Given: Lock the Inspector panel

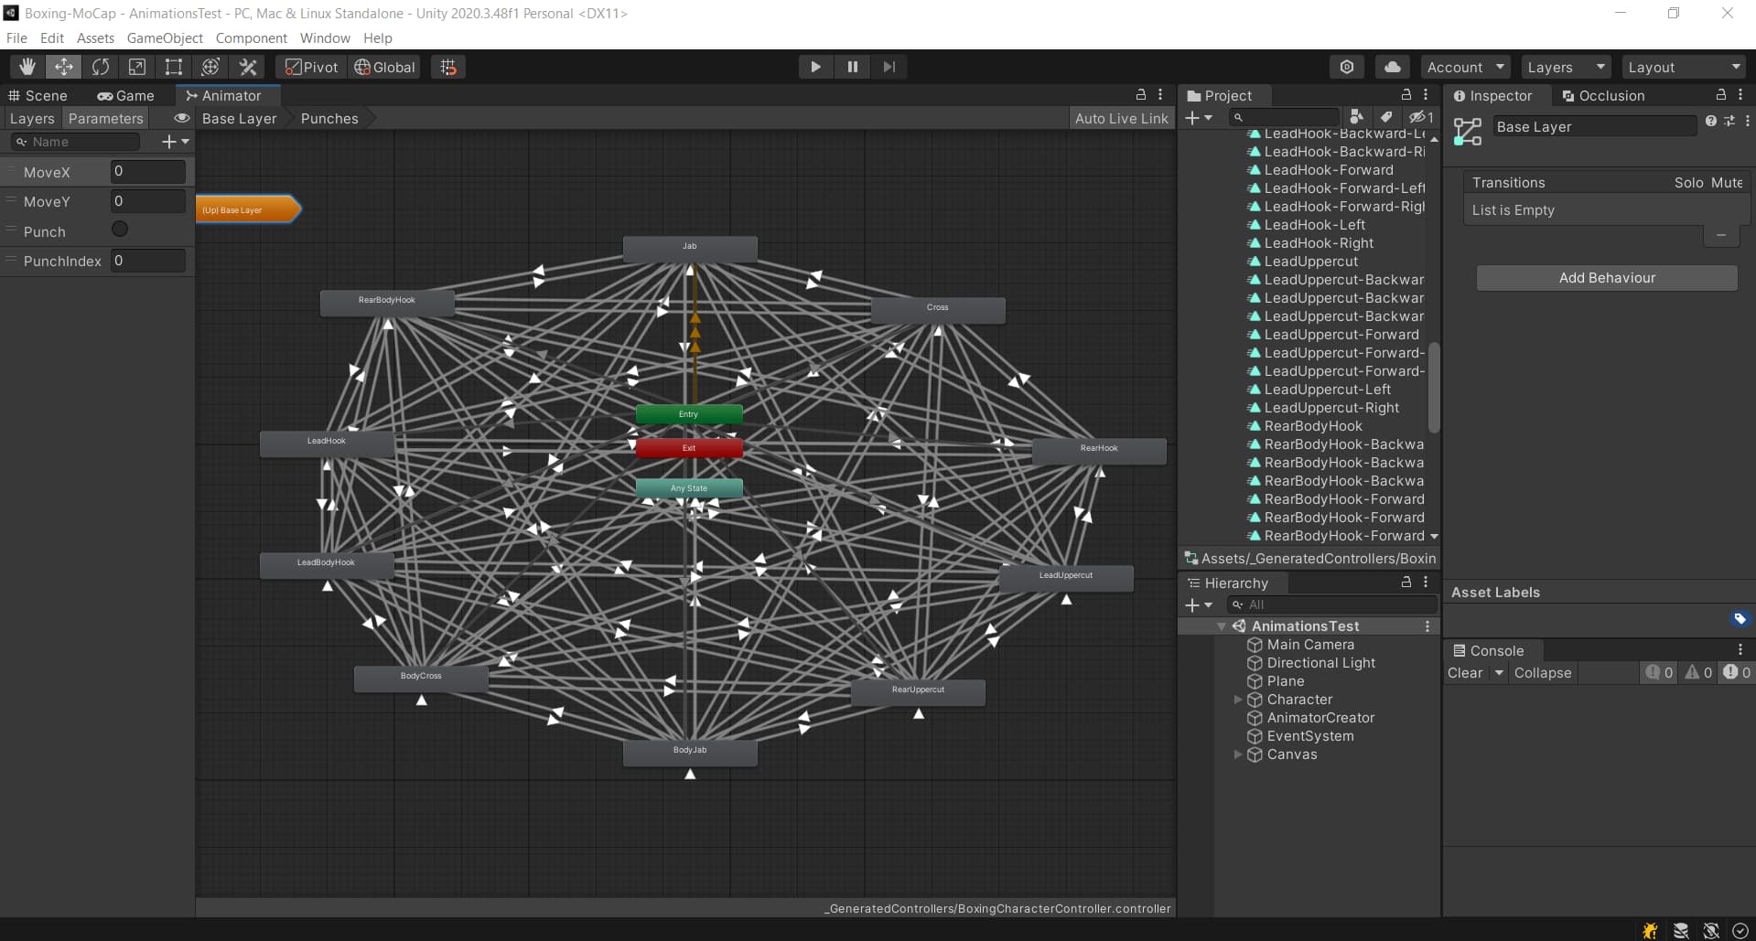Looking at the screenshot, I should click(x=1720, y=95).
